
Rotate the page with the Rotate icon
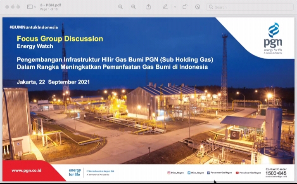[x=185, y=7]
